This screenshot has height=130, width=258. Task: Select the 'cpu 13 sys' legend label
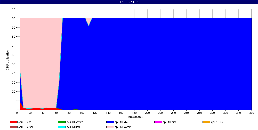tap(25, 122)
